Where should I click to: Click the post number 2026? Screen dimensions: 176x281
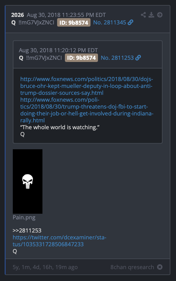pyautogui.click(x=17, y=15)
